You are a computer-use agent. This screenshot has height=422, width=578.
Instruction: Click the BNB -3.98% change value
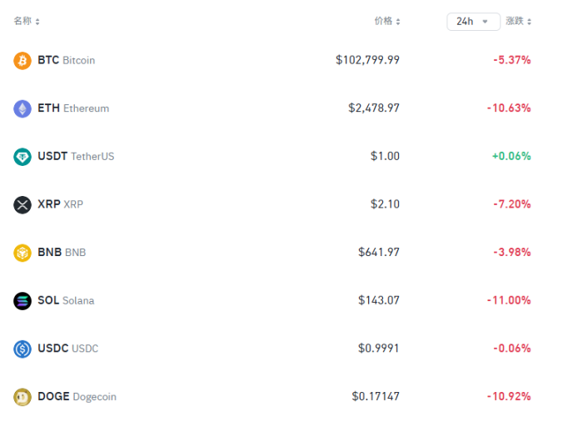pos(512,252)
